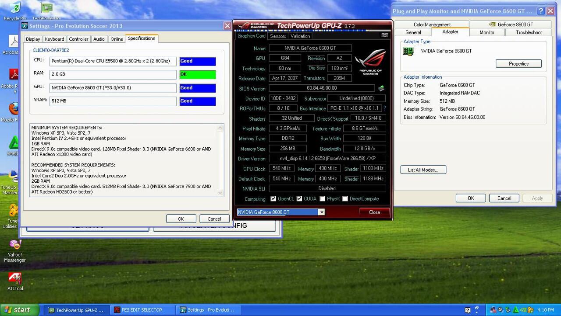
Task: Click TuneUp orange tray icon
Action: tap(530, 310)
